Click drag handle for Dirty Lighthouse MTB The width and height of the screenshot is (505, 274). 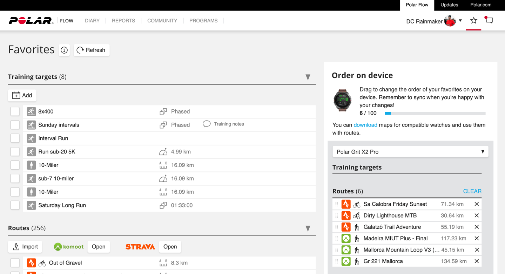click(337, 215)
